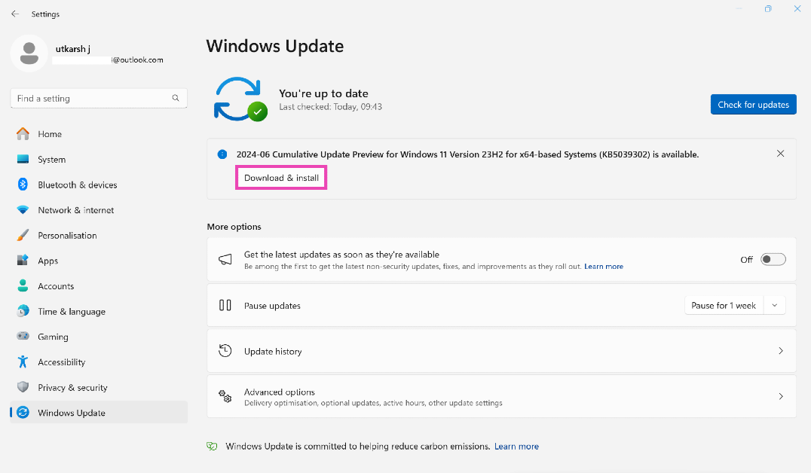Image resolution: width=811 pixels, height=473 pixels.
Task: Select Accounts in the sidebar
Action: click(99, 286)
